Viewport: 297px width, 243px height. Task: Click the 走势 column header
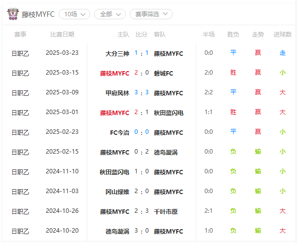pos(258,35)
